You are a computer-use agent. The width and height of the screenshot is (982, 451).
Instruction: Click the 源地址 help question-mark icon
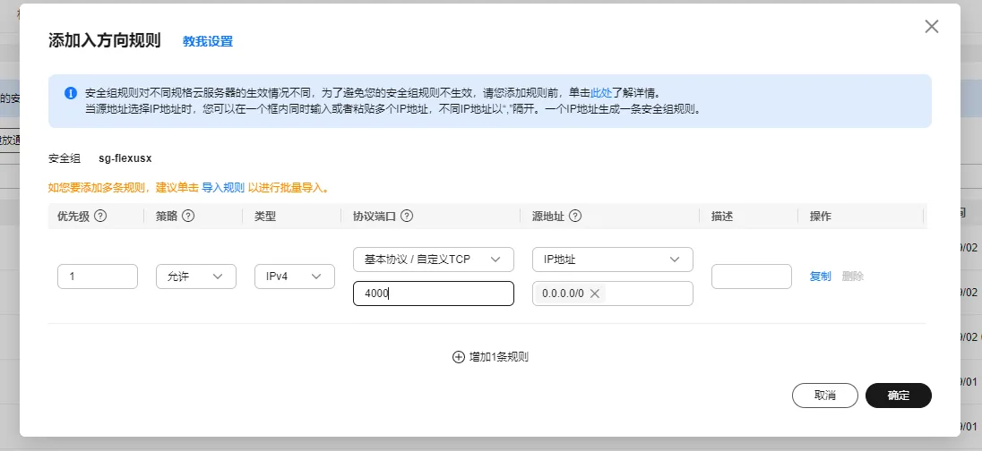coord(575,216)
